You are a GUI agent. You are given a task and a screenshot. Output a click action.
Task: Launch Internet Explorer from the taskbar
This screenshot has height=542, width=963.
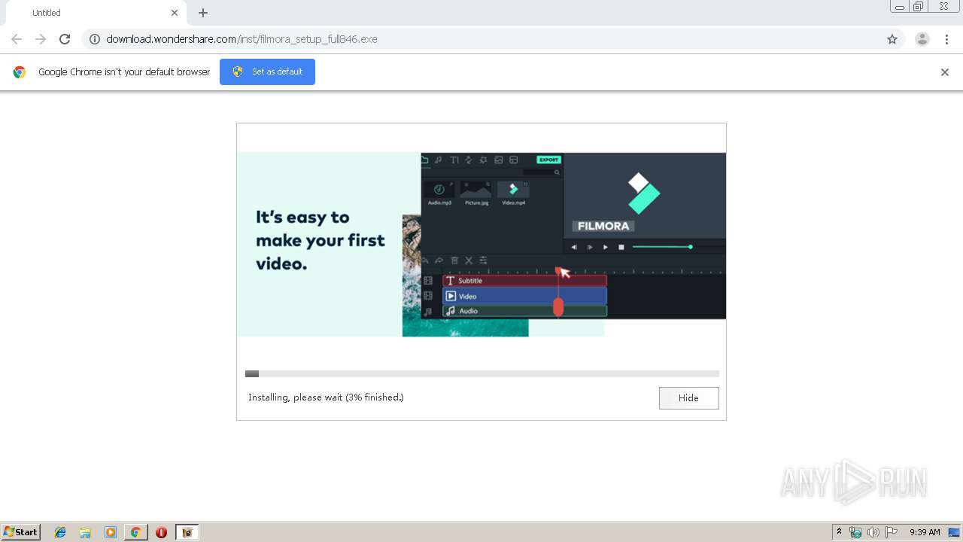[x=60, y=532]
